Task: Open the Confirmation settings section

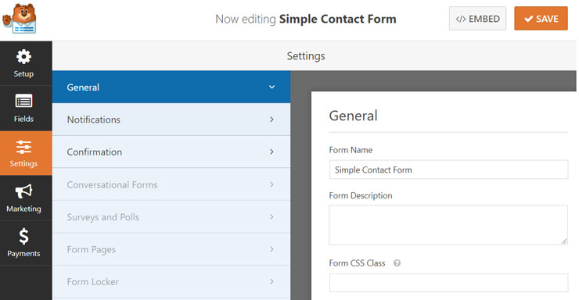Action: point(171,152)
